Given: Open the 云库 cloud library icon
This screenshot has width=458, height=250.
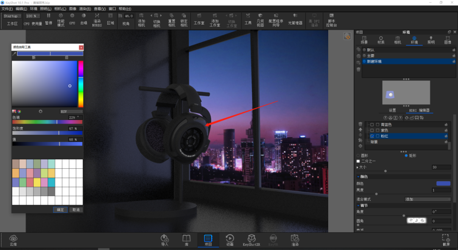Looking at the screenshot, I should (13, 240).
